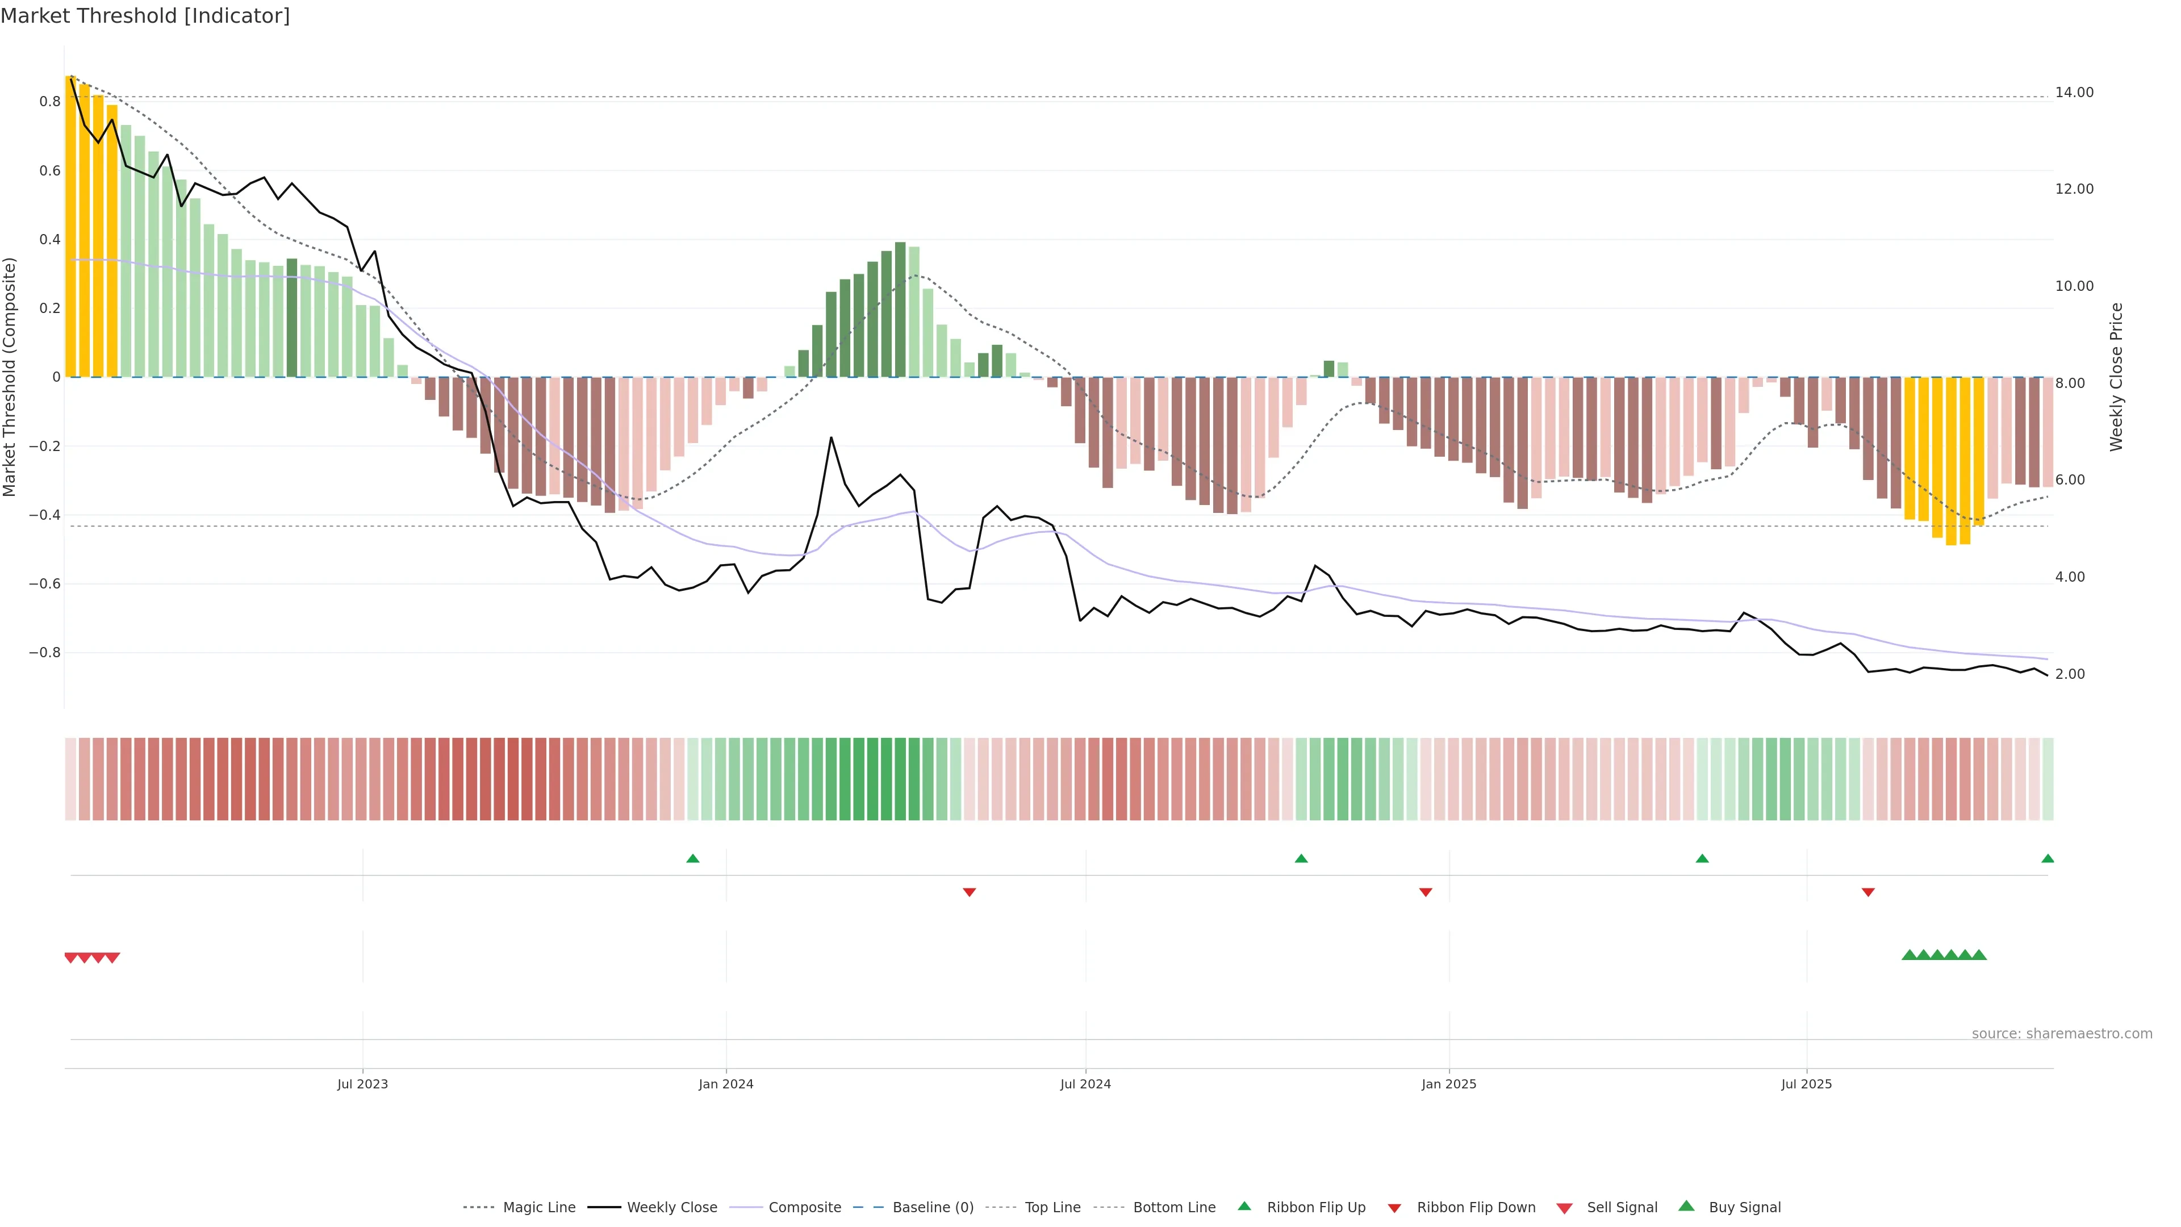Click the first green ribbon flip up marker
The width and height of the screenshot is (2181, 1227).
692,859
